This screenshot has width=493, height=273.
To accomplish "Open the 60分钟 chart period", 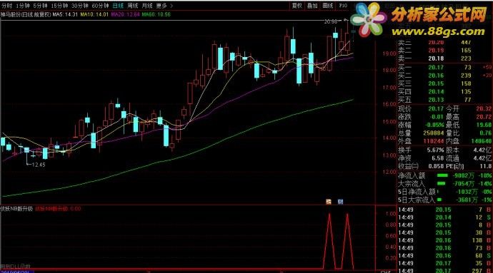I will pyautogui.click(x=100, y=6).
